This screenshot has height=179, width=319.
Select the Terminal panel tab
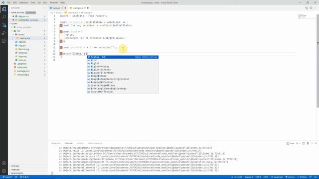click(69, 143)
